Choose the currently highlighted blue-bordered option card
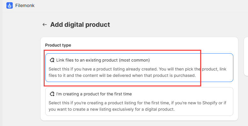 click(139, 68)
